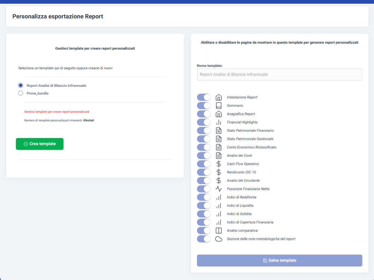Turn off Financial Highlights toggle

(204, 122)
